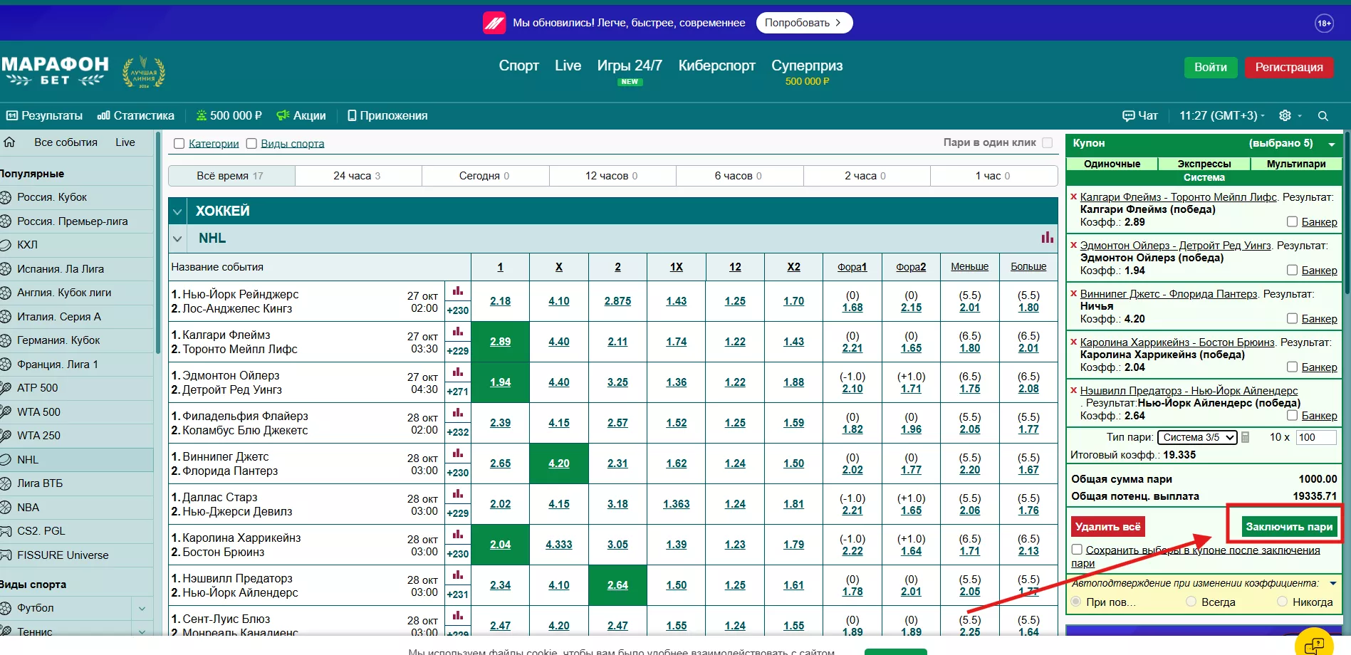Select the Всегда radio option

click(x=1191, y=602)
